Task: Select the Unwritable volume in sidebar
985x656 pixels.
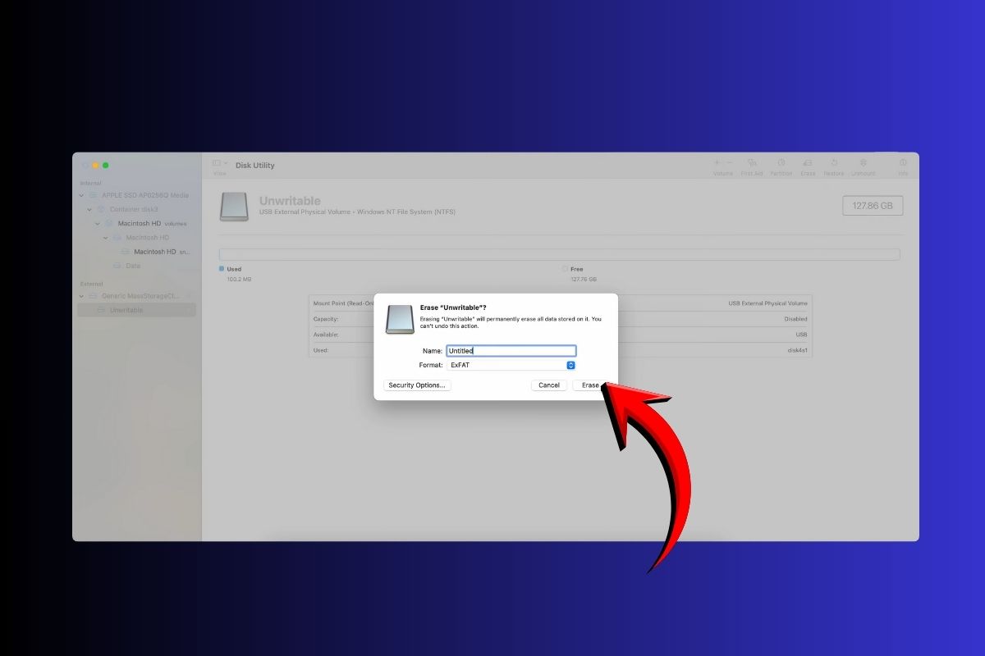Action: pos(136,310)
